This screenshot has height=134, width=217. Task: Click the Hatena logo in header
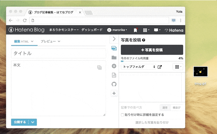click(174, 30)
